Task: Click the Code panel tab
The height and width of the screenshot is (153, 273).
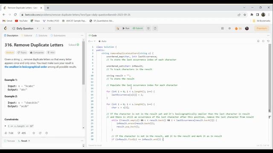Action: pyautogui.click(x=93, y=36)
